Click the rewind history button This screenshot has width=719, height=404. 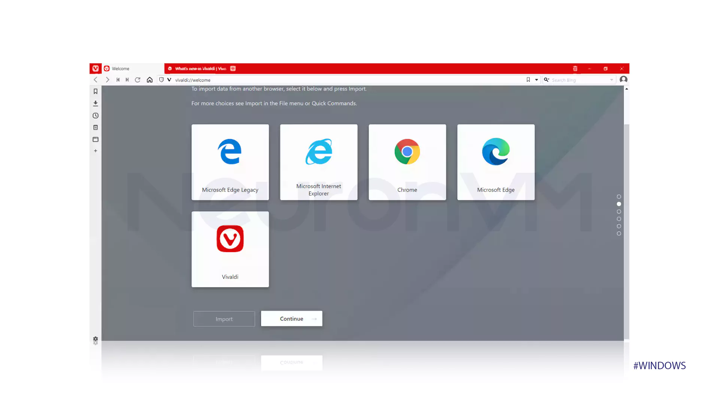point(118,80)
